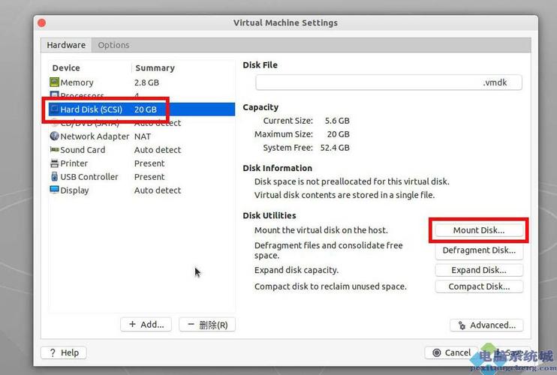This screenshot has height=375, width=557.
Task: Select the Memory device icon
Action: point(54,82)
